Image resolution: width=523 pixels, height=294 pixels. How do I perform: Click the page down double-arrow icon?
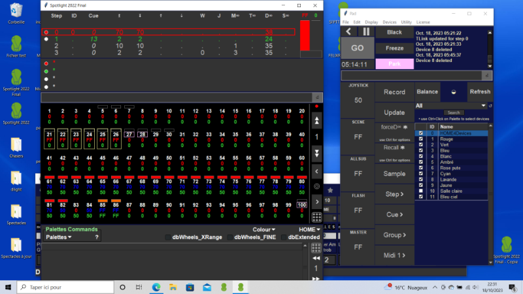317,154
